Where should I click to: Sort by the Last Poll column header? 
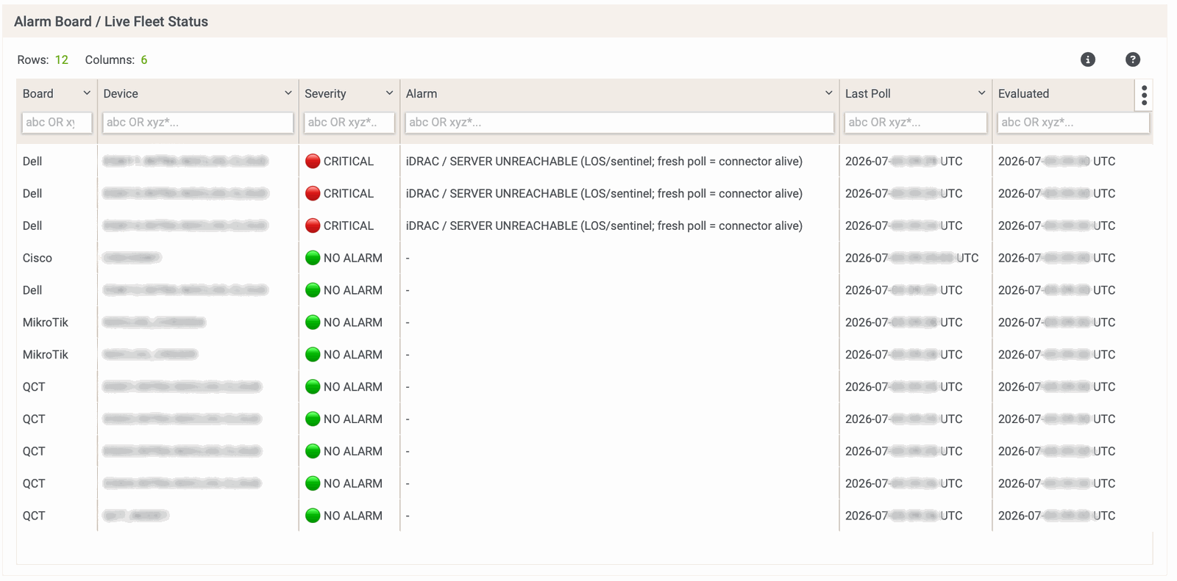tap(868, 94)
